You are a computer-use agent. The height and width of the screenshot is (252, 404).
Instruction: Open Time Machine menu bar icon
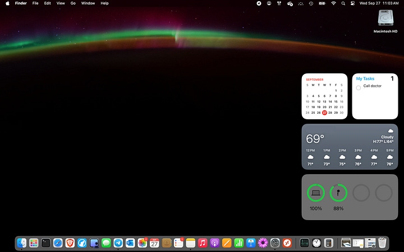[311, 3]
